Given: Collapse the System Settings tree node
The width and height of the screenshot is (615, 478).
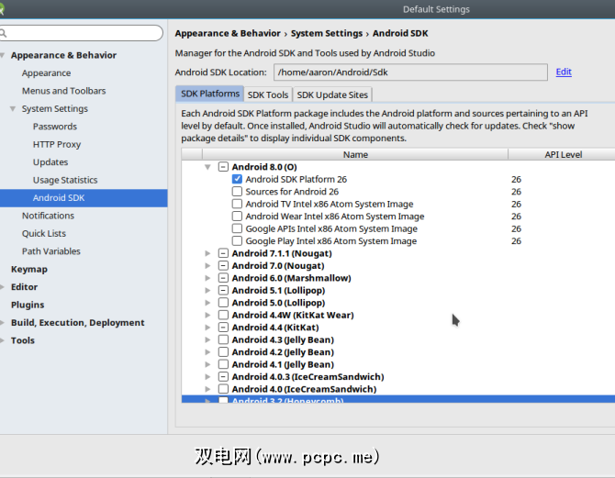Looking at the screenshot, I should (13, 108).
